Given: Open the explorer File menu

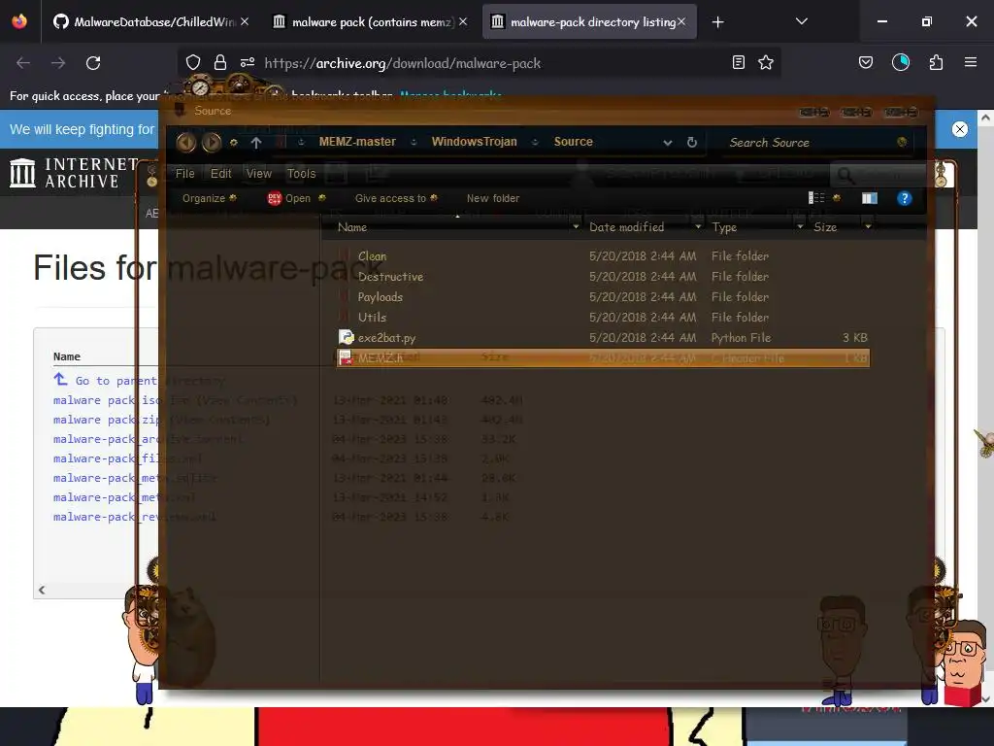Looking at the screenshot, I should (x=185, y=173).
